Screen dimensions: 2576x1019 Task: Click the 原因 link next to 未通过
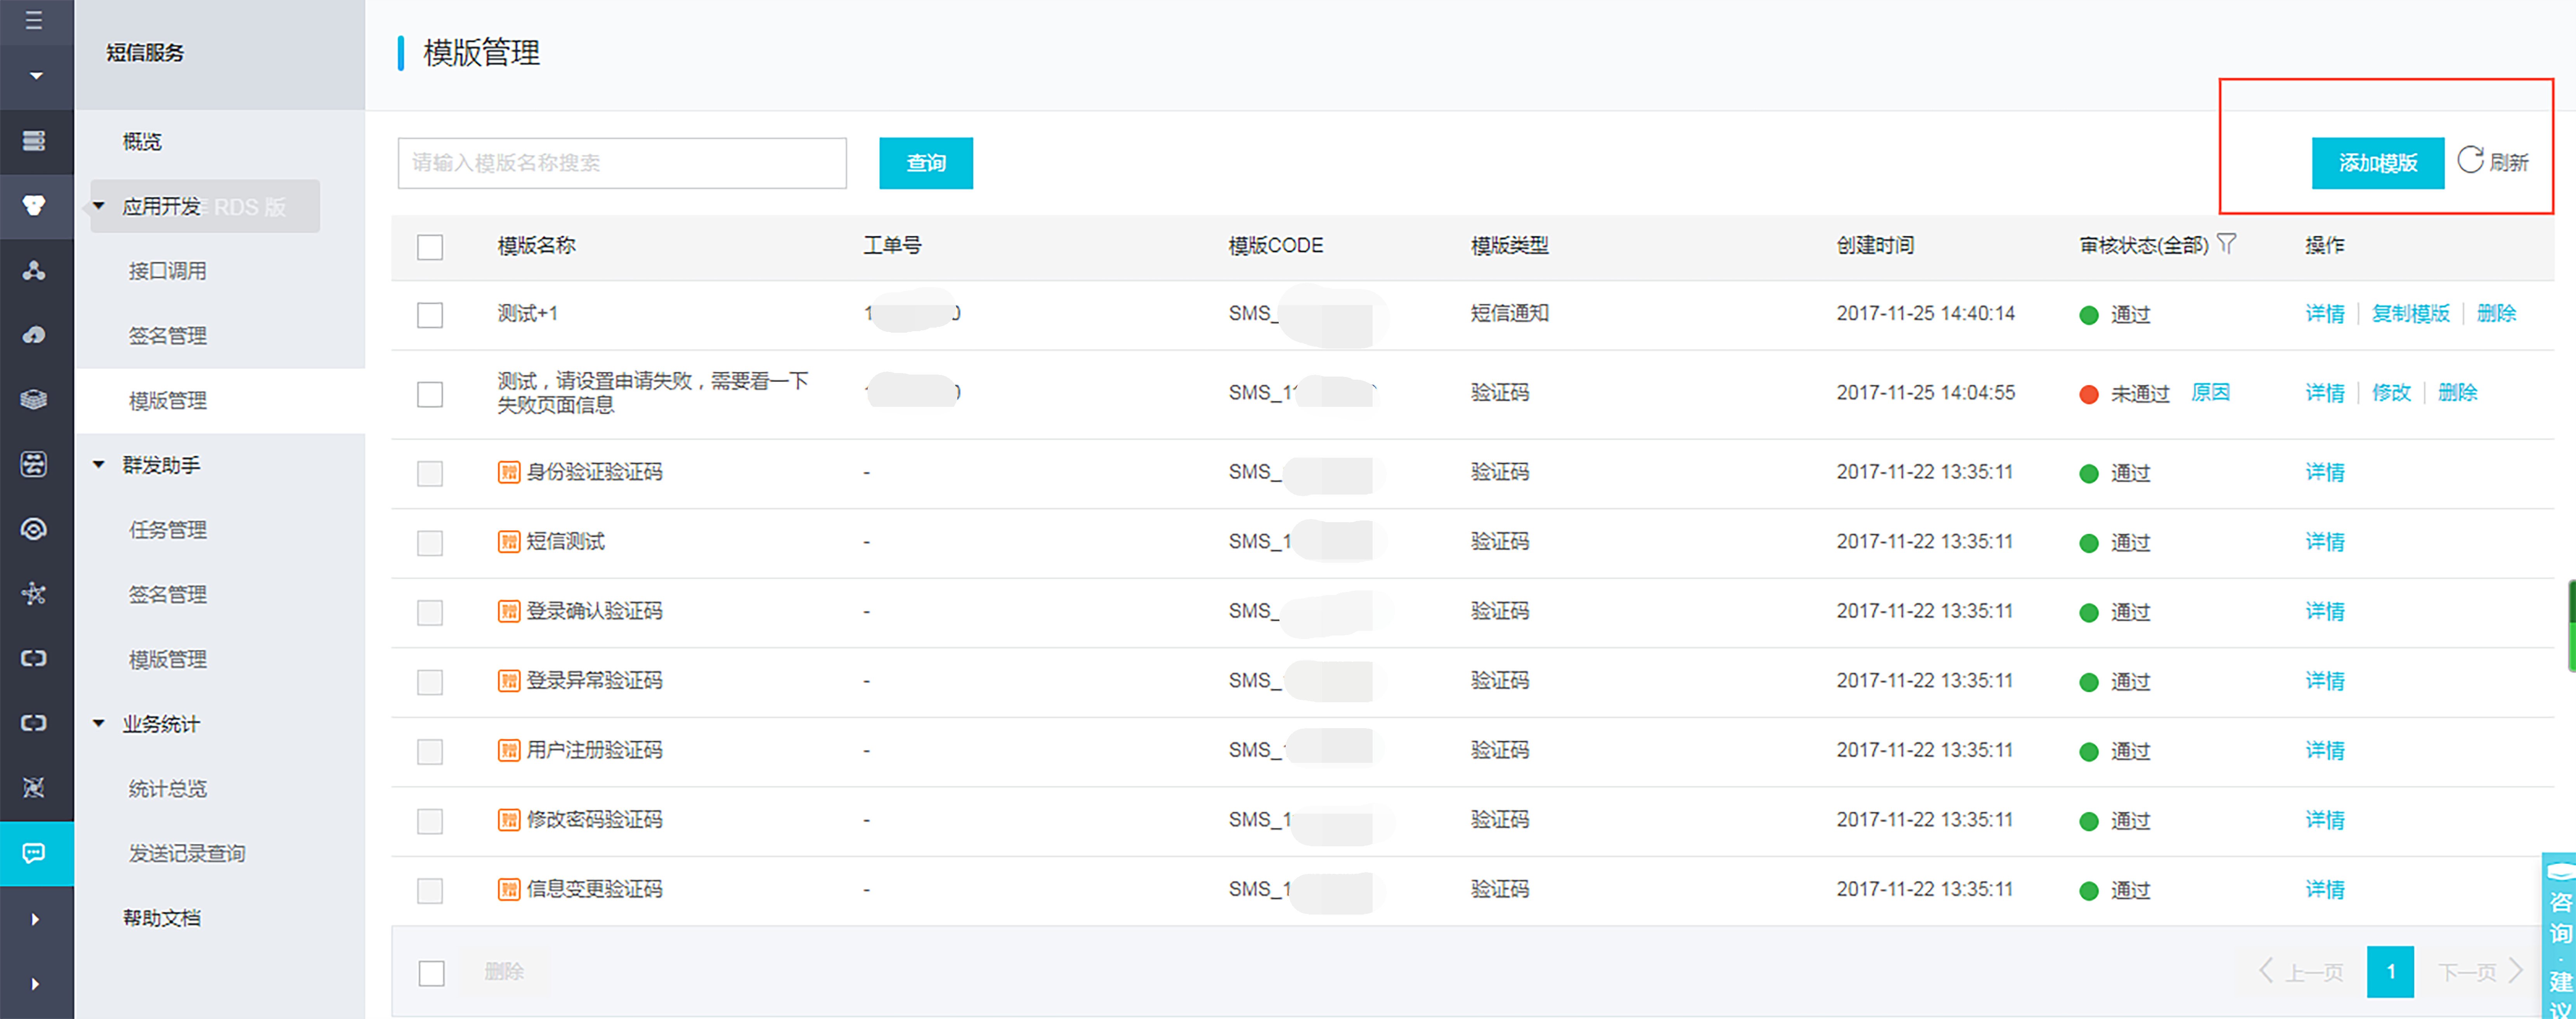[x=2210, y=392]
